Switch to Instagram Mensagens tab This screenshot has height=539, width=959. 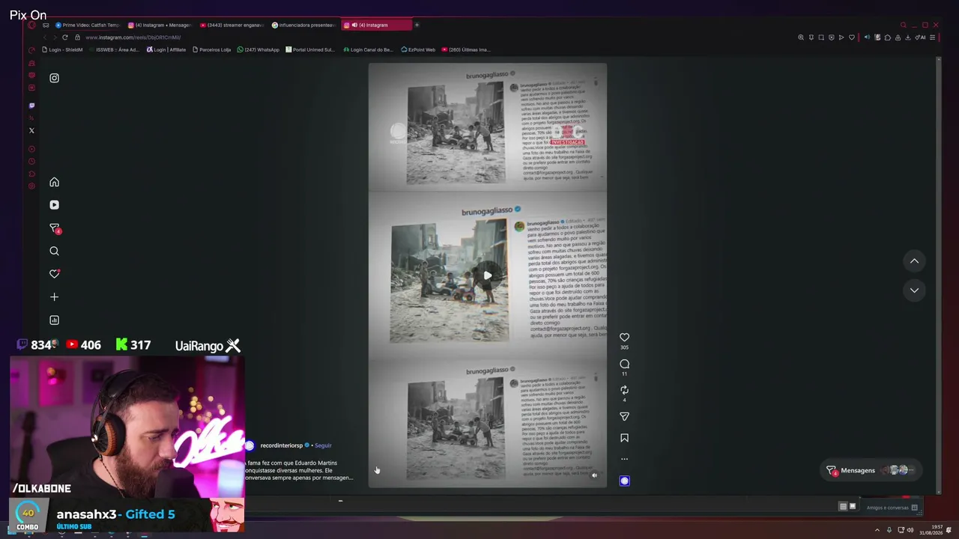point(160,25)
